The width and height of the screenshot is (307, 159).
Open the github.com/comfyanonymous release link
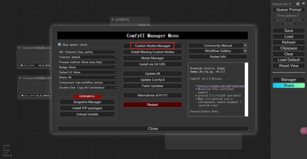tap(221, 86)
